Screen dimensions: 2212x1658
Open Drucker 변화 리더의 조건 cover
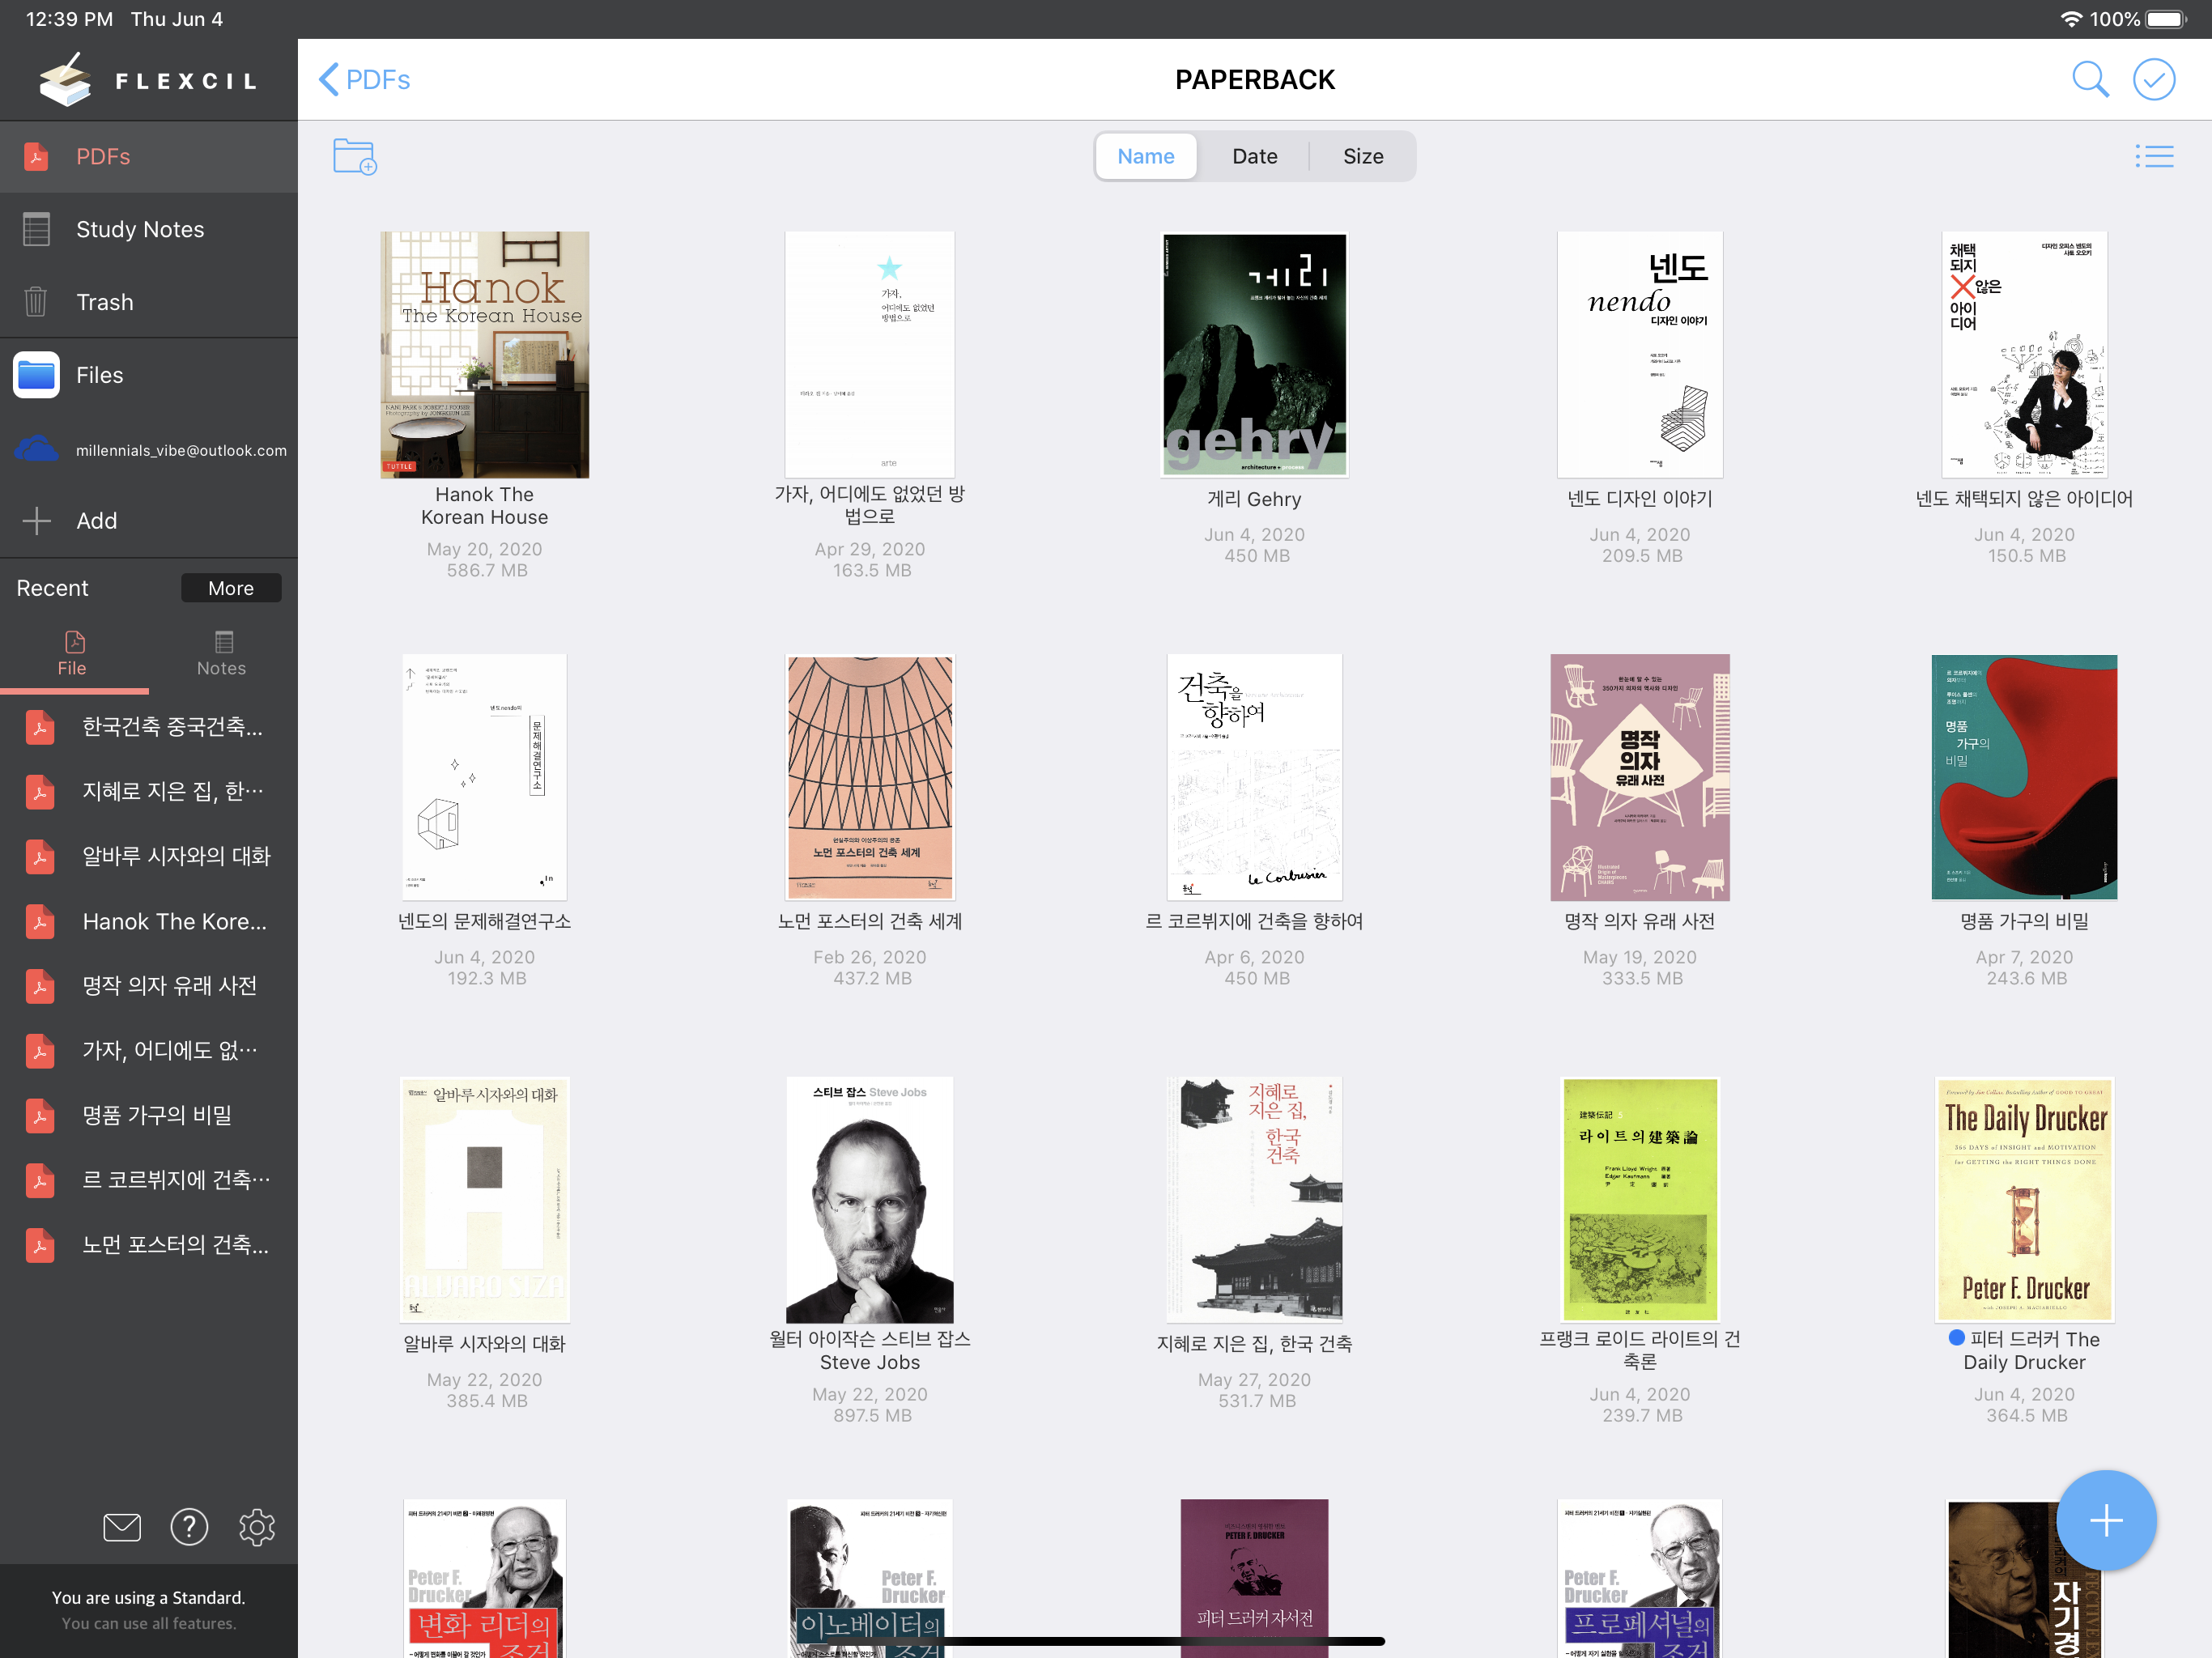click(x=484, y=1578)
